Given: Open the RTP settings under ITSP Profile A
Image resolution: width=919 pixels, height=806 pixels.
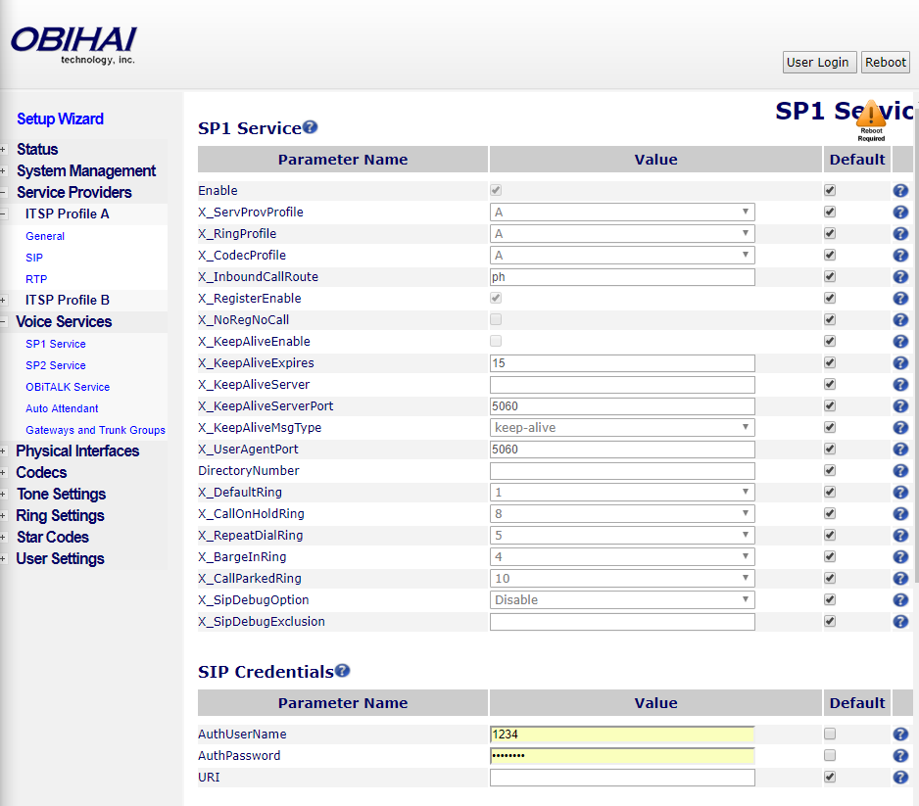Looking at the screenshot, I should [36, 279].
